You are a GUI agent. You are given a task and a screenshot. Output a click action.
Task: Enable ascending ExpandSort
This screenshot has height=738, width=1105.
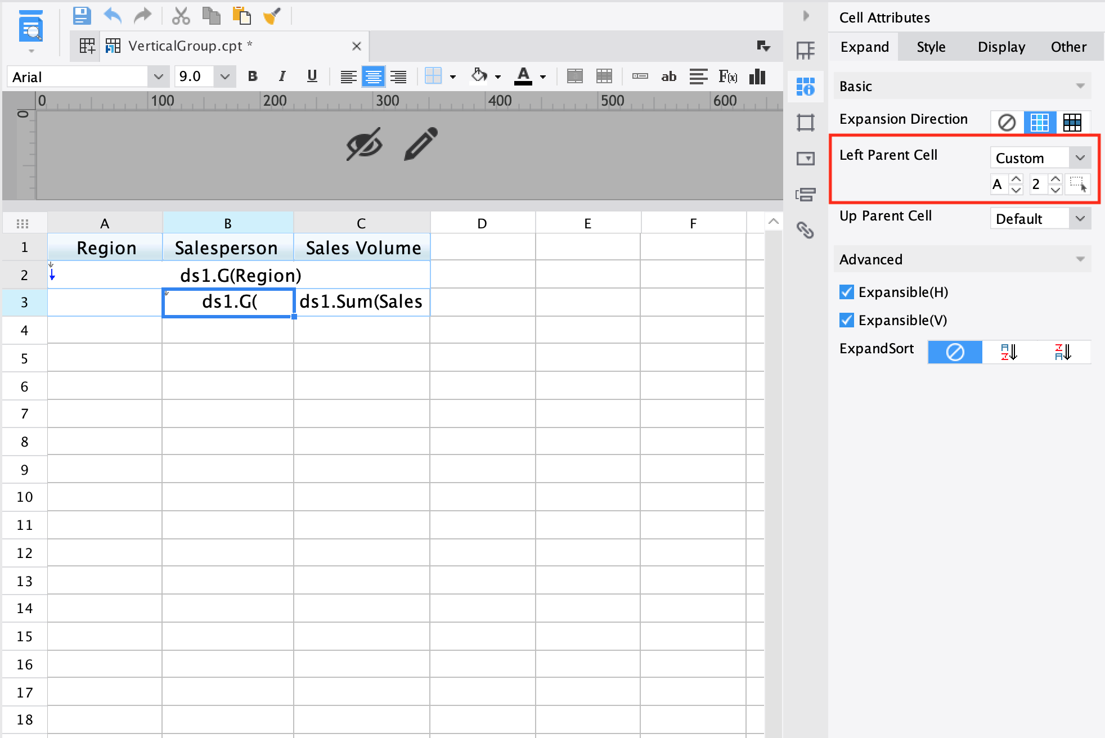(1008, 352)
